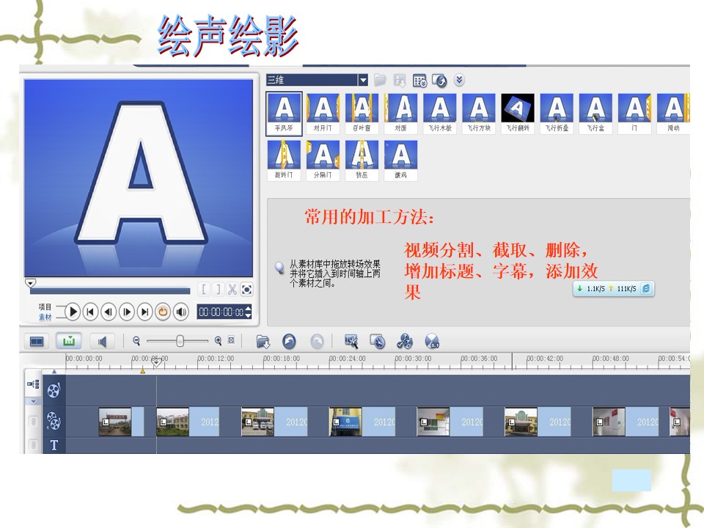The height and width of the screenshot is (528, 704).
Task: Step forward to next frame
Action: click(x=127, y=312)
